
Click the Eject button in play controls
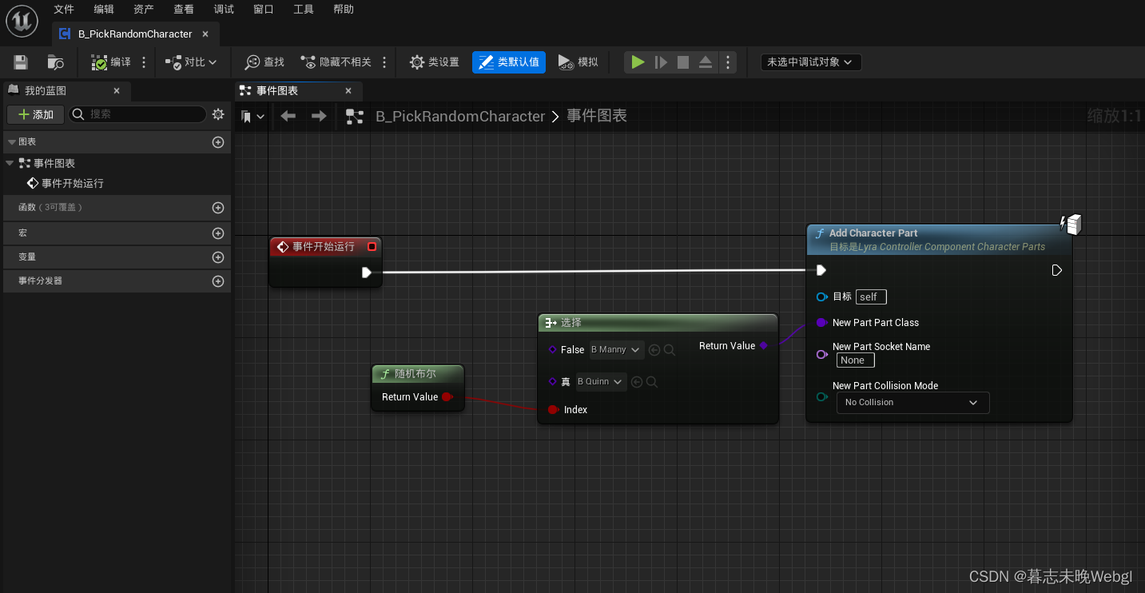tap(706, 62)
